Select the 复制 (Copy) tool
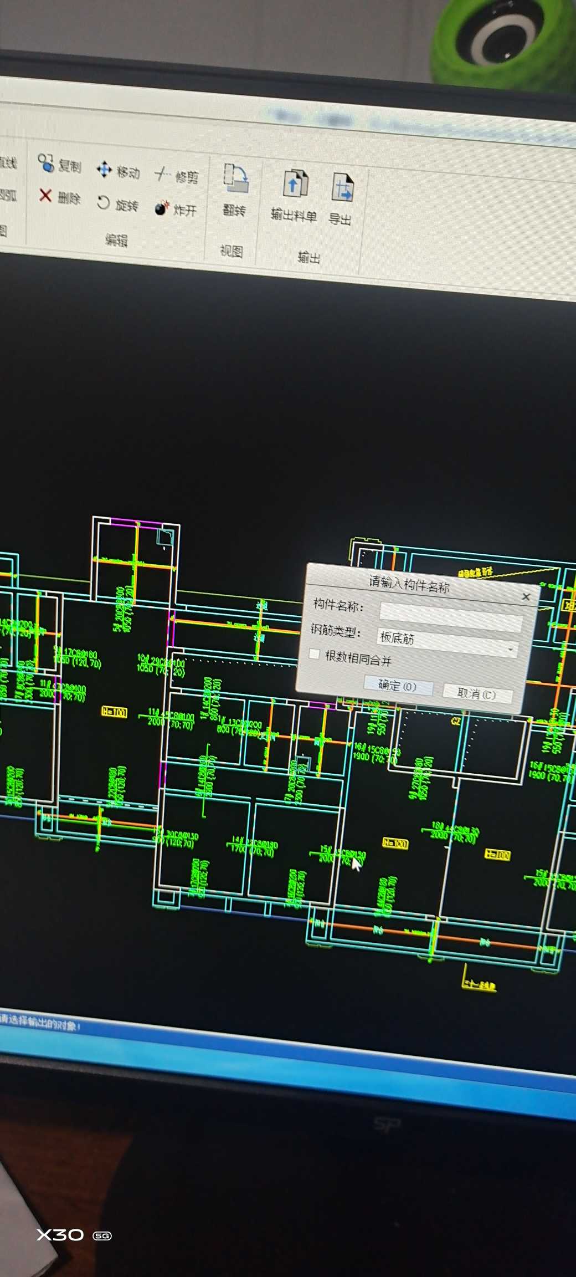 coord(59,164)
